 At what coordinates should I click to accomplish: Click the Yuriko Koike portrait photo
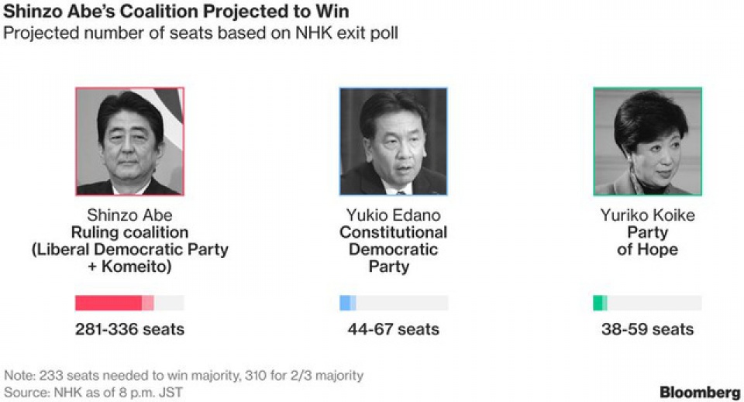[x=647, y=141]
